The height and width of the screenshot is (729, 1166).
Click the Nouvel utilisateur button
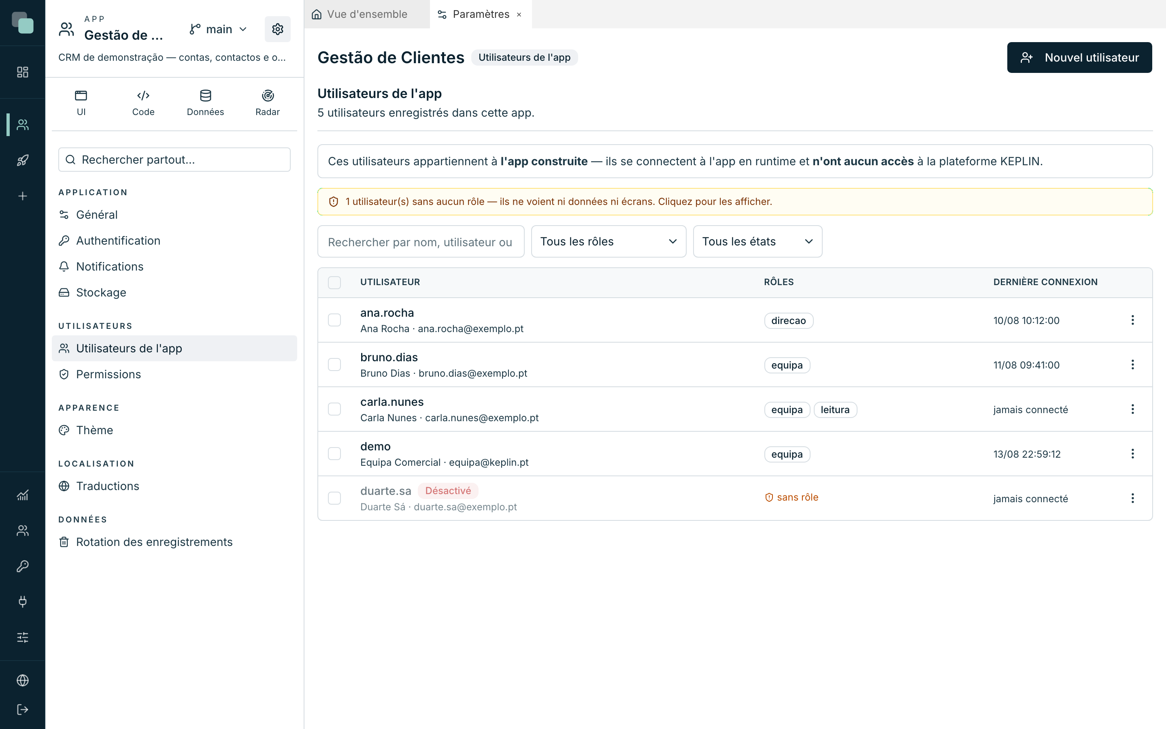[1079, 58]
